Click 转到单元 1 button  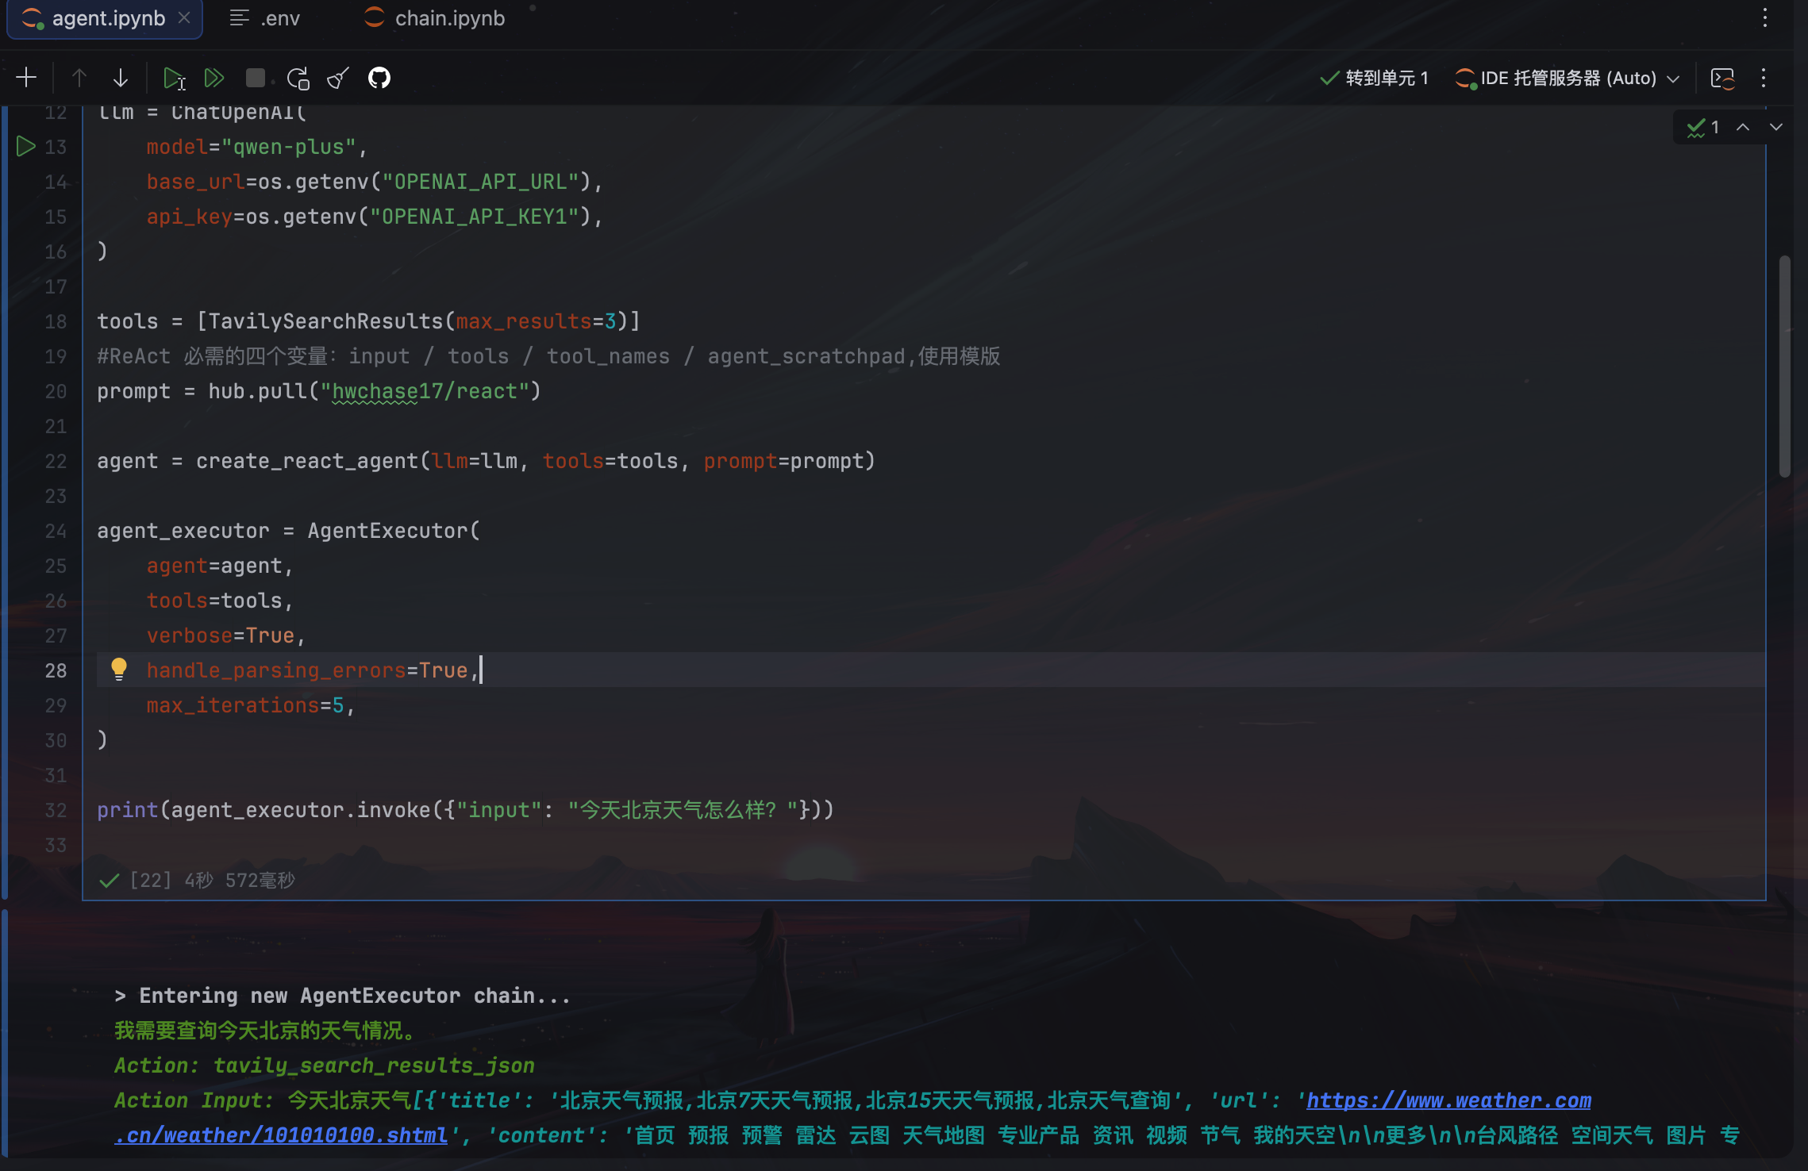tap(1374, 78)
